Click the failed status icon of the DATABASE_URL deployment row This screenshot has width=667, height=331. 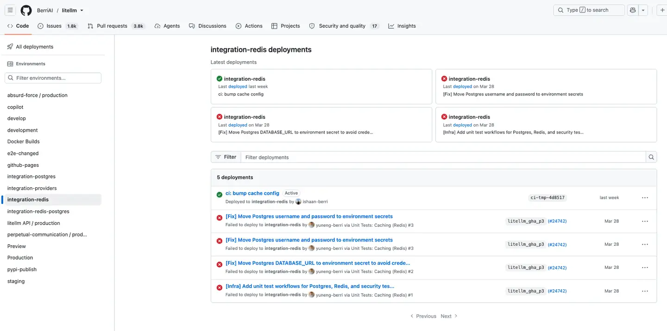[x=220, y=264]
